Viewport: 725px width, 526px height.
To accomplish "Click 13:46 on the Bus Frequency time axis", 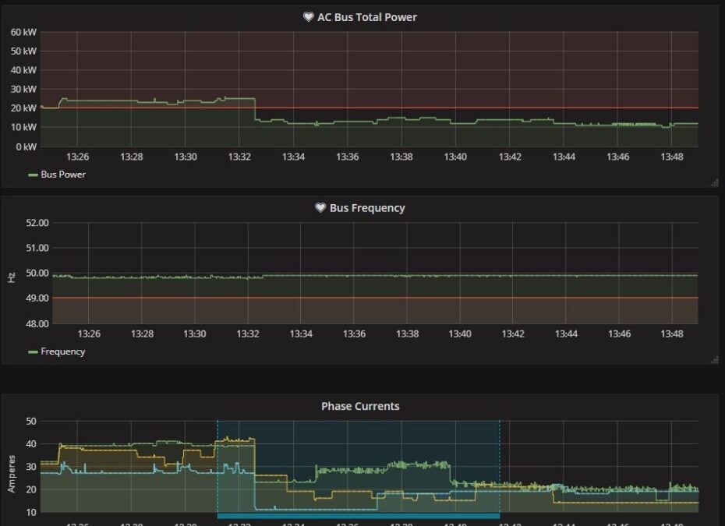I will (x=619, y=334).
